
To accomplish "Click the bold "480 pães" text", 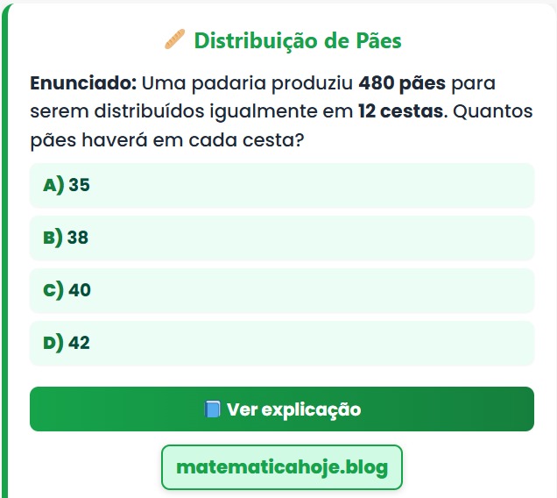I will (x=402, y=84).
